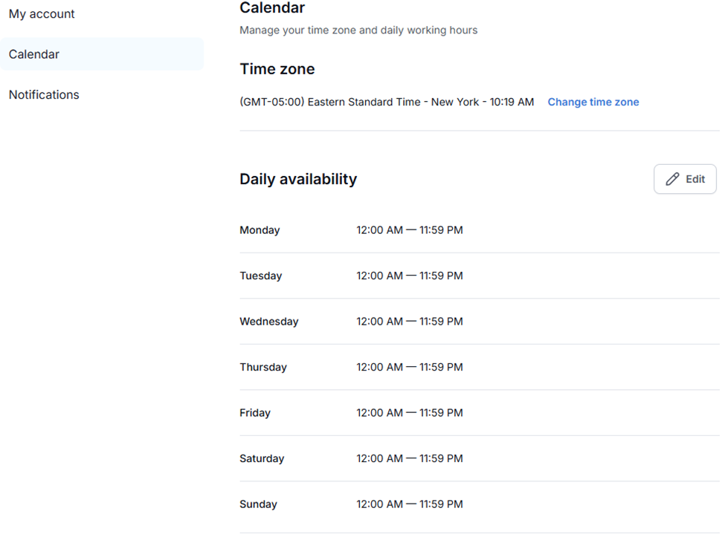Click Saturday's availability time range

coord(409,459)
